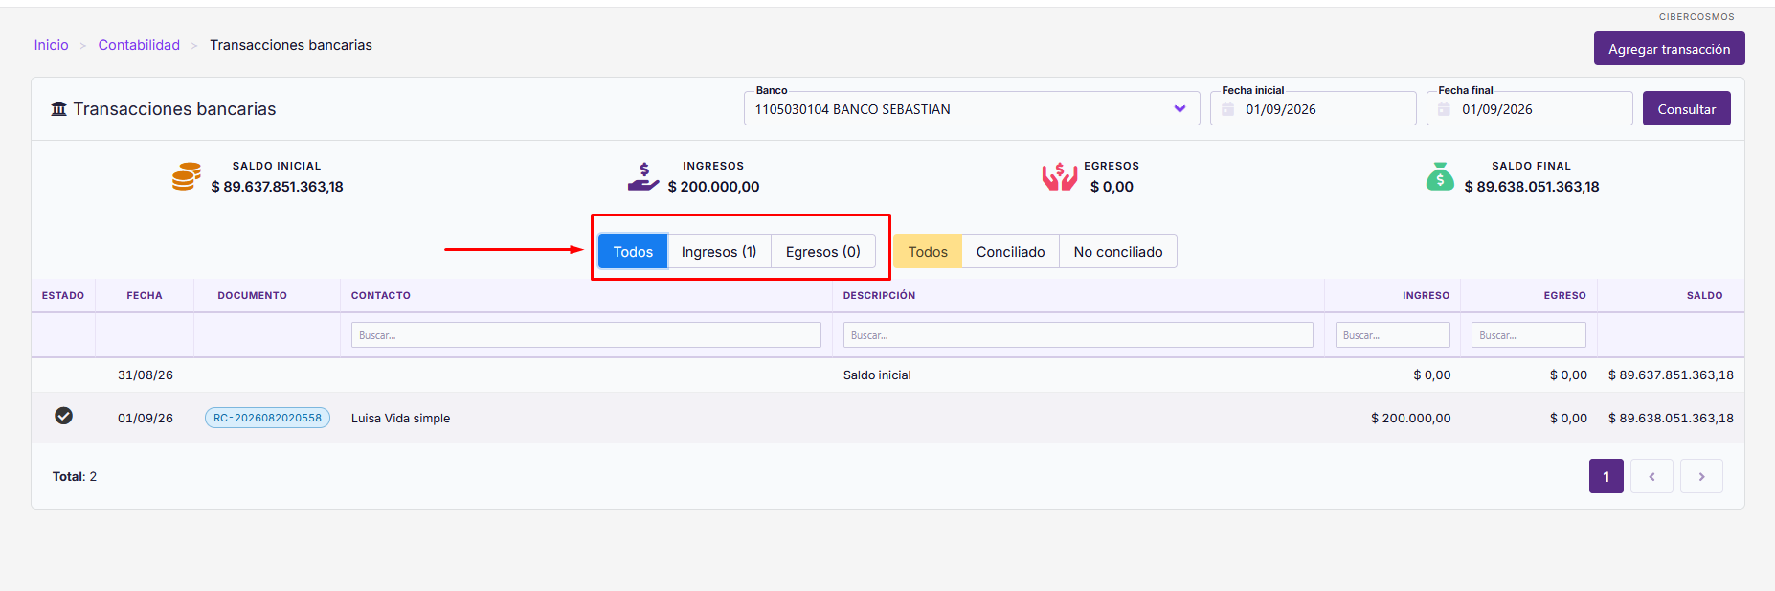Go to next page arrow

click(1701, 476)
